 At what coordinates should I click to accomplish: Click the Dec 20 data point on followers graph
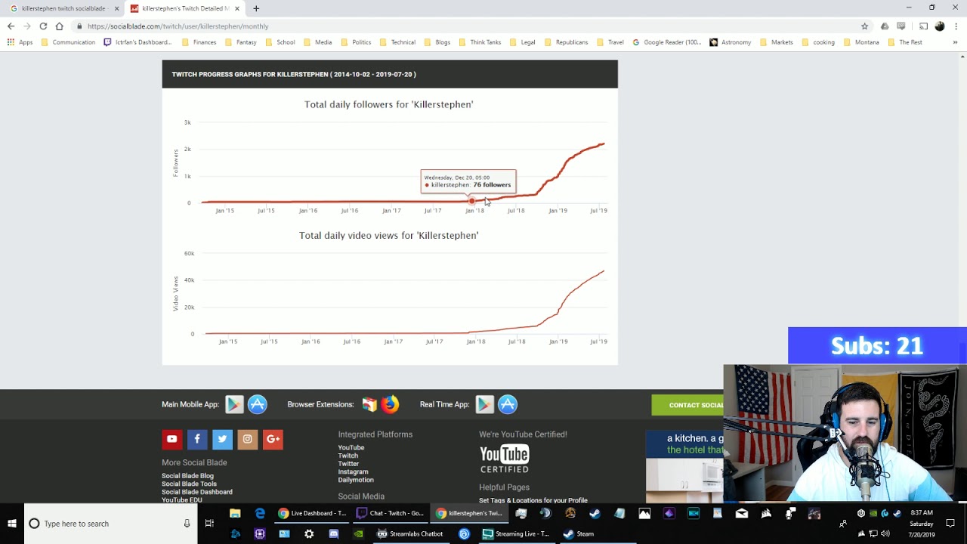(472, 201)
